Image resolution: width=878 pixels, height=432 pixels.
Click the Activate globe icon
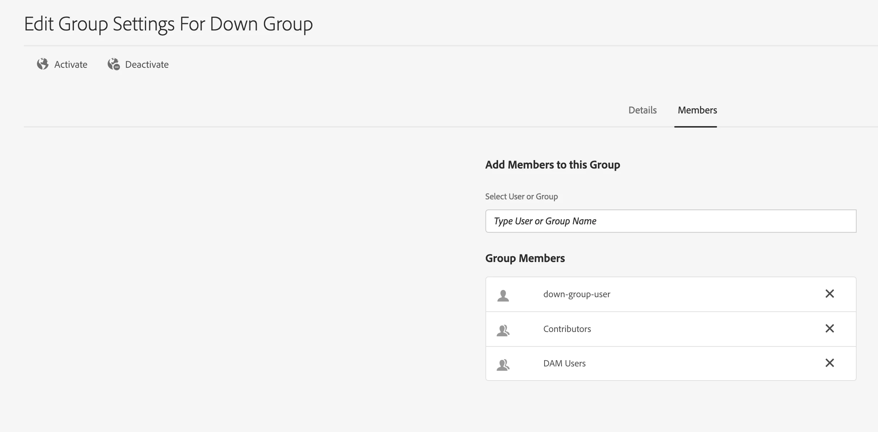click(43, 64)
